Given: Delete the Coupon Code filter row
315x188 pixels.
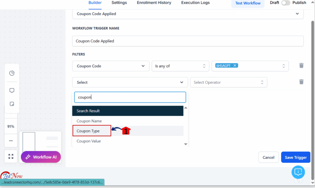Looking at the screenshot, I should [301, 66].
